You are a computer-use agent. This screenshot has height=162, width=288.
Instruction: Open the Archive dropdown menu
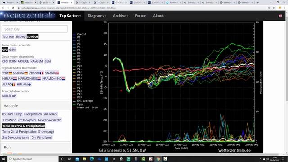[121, 16]
